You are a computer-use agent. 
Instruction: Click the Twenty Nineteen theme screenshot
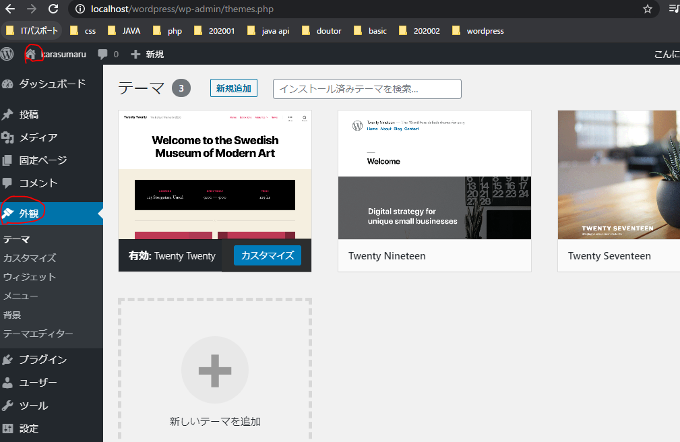(x=435, y=175)
